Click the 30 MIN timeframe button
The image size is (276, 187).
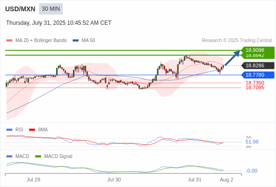click(x=51, y=9)
